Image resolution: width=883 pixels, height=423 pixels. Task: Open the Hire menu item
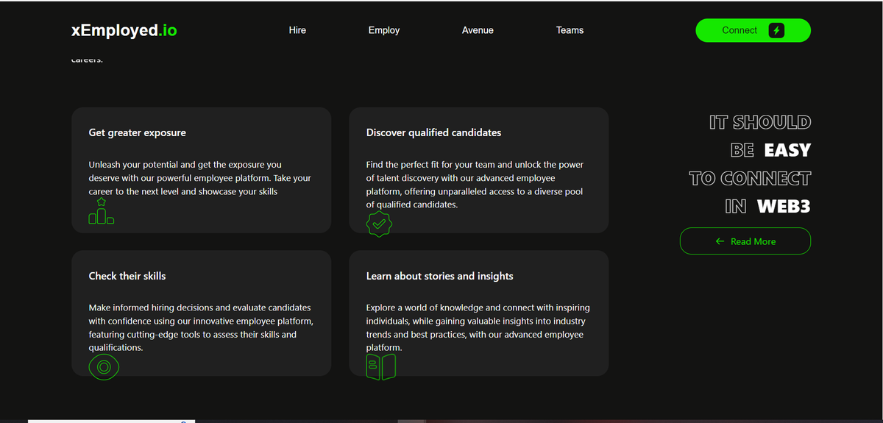click(x=297, y=30)
